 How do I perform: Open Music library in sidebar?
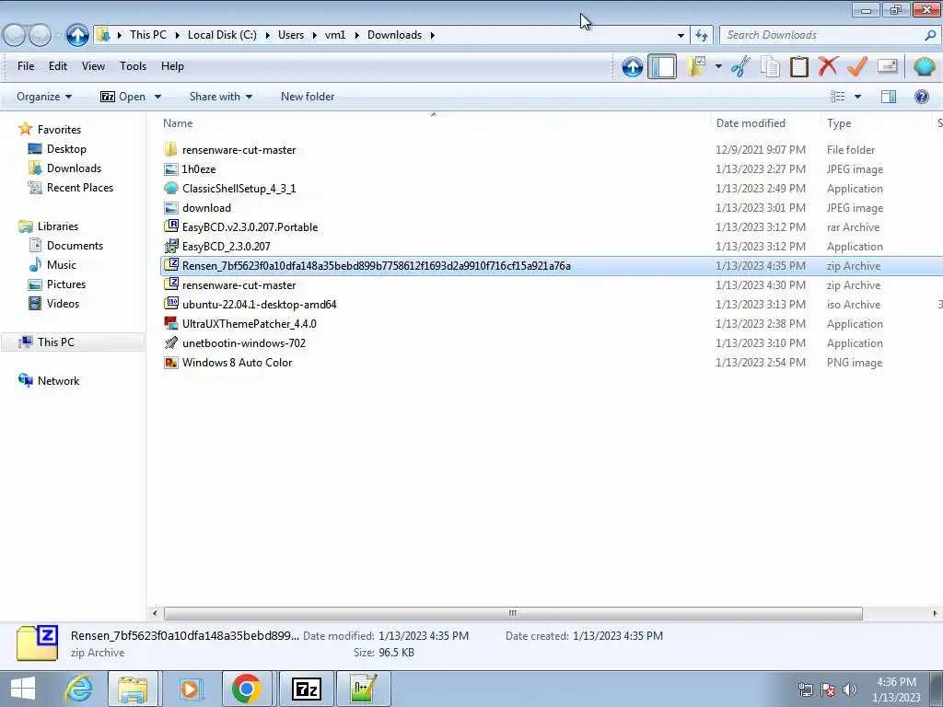pos(62,264)
